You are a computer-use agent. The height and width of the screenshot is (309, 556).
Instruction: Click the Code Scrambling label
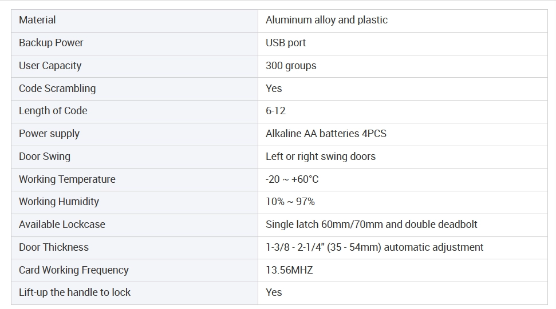pyautogui.click(x=57, y=89)
